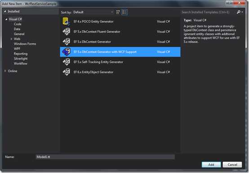Select DbContext Generator with WCF Support row

pyautogui.click(x=120, y=52)
